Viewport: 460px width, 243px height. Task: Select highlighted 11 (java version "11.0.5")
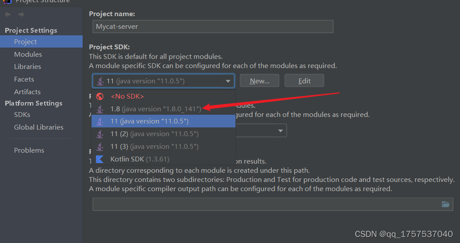coord(163,121)
